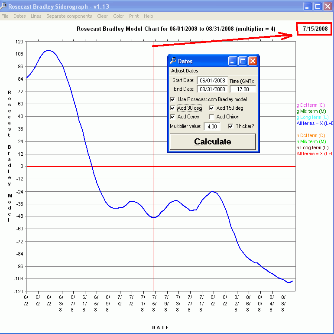Click the 'g Long term (L)' legend
This screenshot has width=334, height=334.
pyautogui.click(x=312, y=117)
